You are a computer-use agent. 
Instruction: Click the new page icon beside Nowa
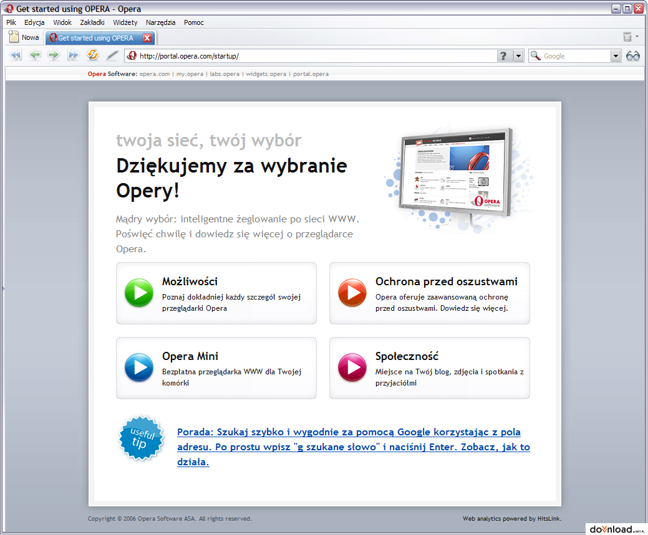[x=14, y=37]
